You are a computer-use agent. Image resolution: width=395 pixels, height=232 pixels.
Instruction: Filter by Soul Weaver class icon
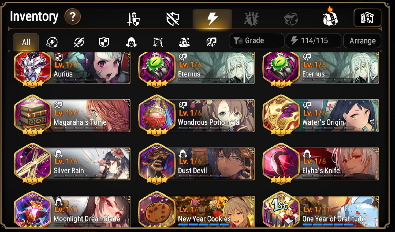click(x=211, y=42)
